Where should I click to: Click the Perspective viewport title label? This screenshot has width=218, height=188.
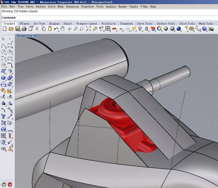pyautogui.click(x=24, y=36)
